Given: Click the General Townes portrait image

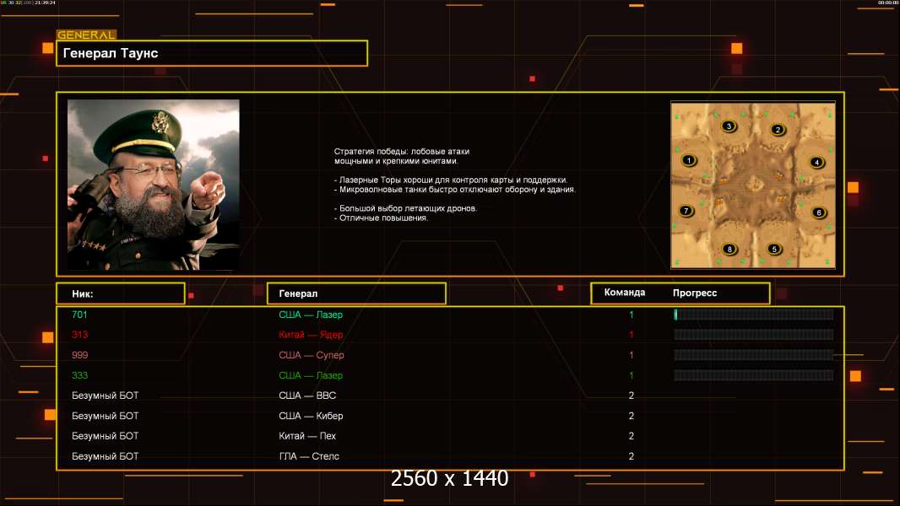Looking at the screenshot, I should (x=153, y=185).
